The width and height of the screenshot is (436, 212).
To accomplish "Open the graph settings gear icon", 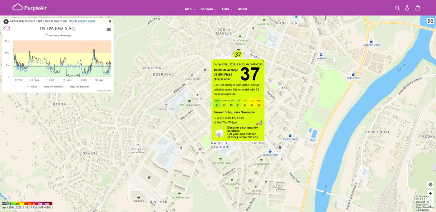I will point(6,21).
